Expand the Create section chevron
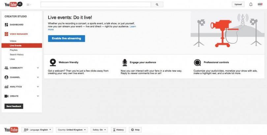 click(38, 96)
